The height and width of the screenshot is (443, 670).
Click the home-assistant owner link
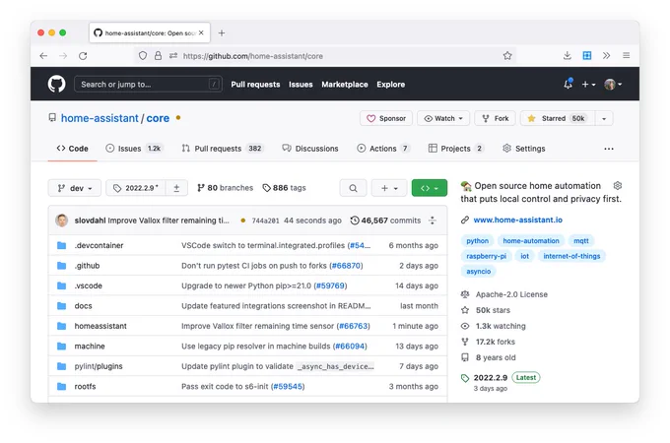pos(100,118)
